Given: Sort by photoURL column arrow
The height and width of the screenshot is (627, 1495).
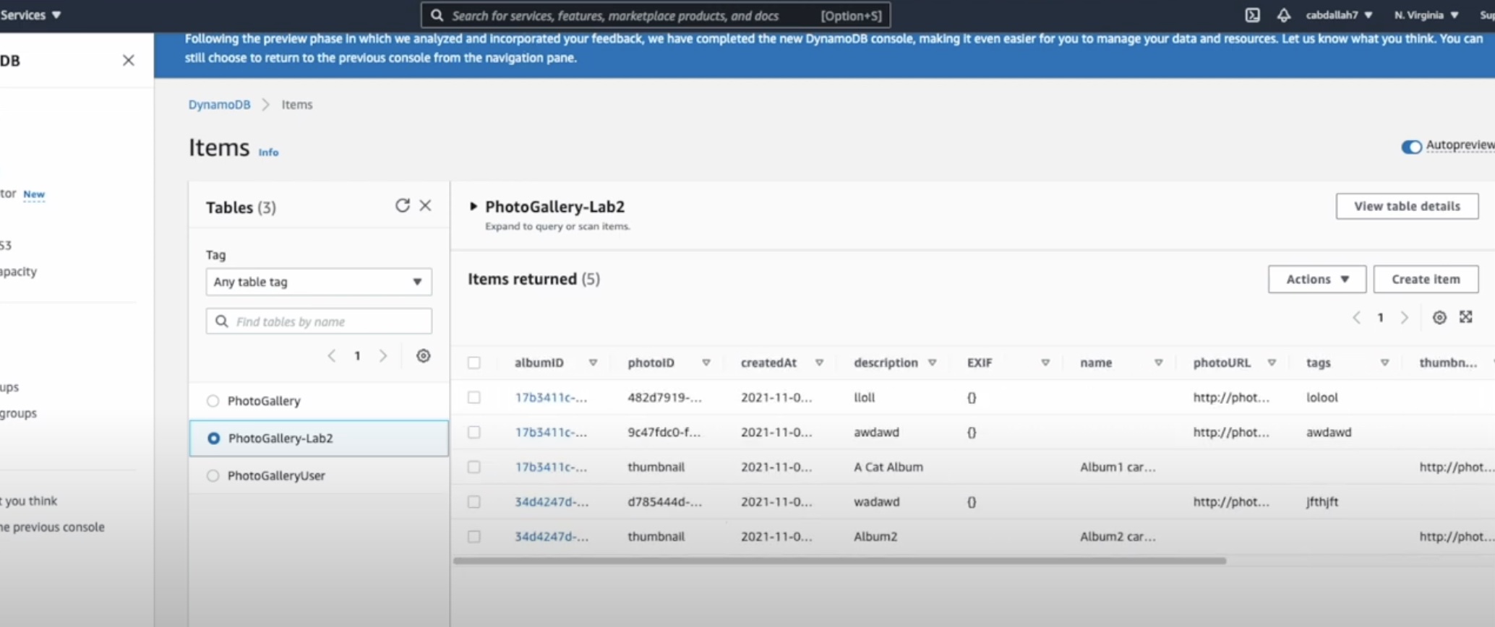Looking at the screenshot, I should point(1272,363).
